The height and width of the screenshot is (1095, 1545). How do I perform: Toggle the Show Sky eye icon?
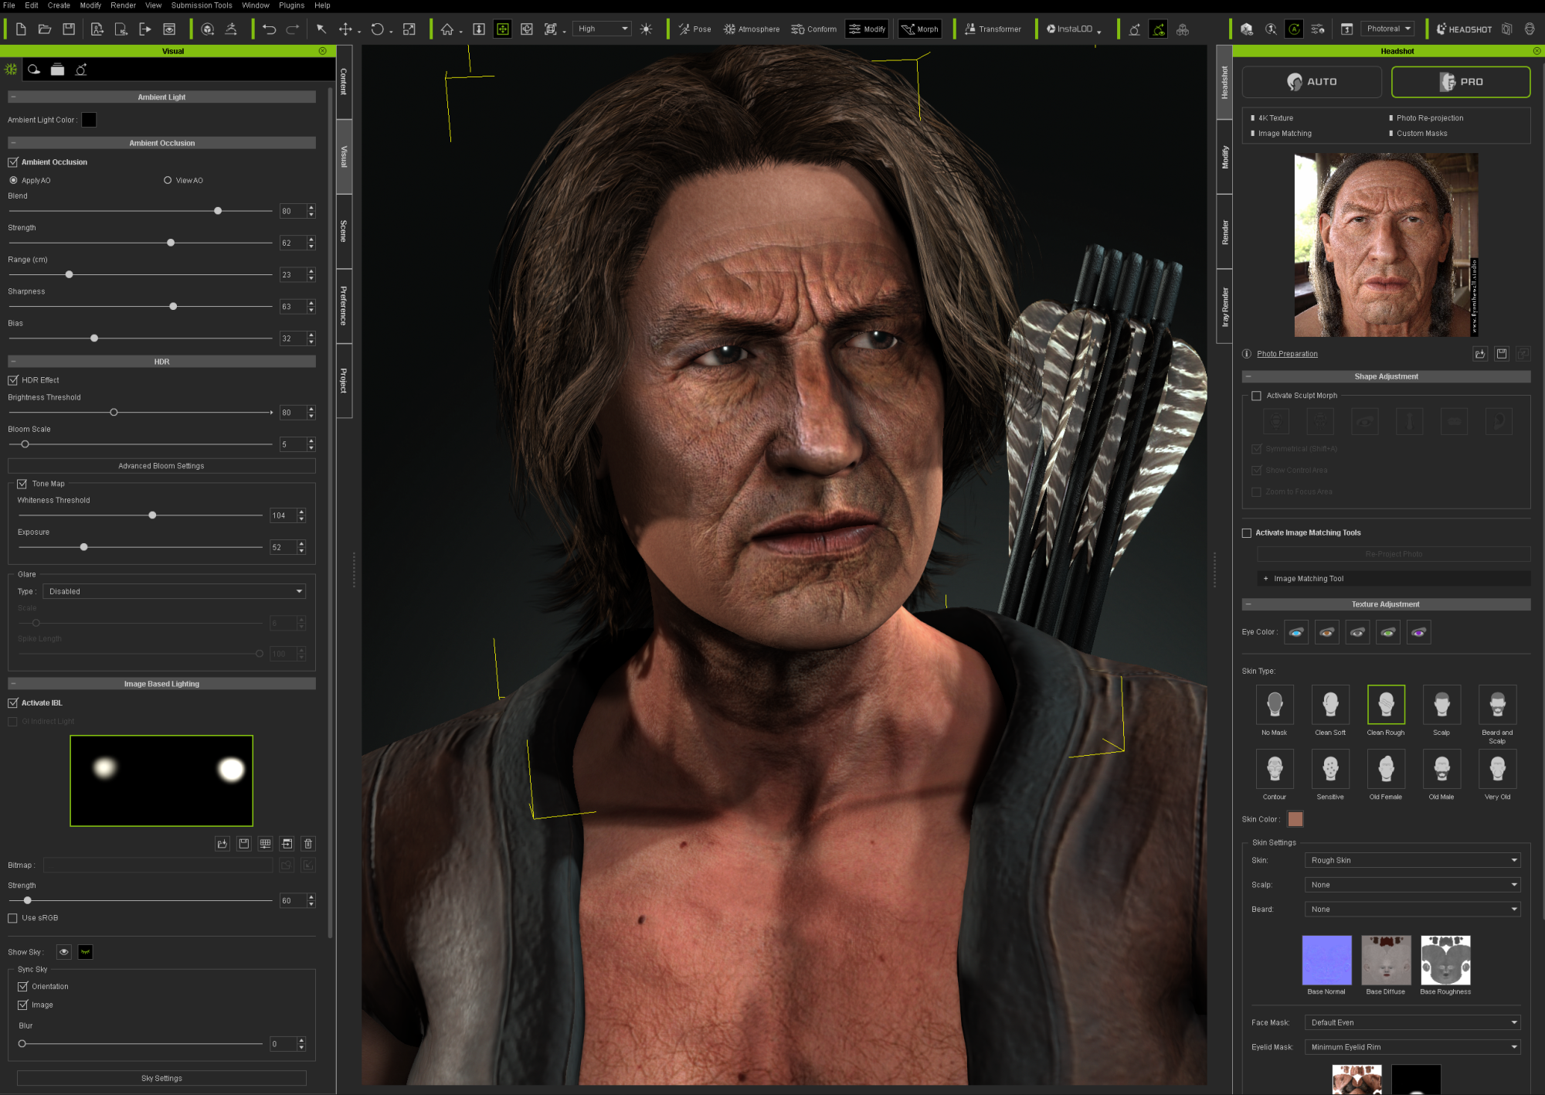(x=63, y=952)
